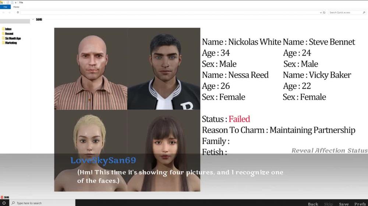This screenshot has width=368, height=206.
Task: Click the search magnifier icon in explorer
Action: pyautogui.click(x=364, y=12)
